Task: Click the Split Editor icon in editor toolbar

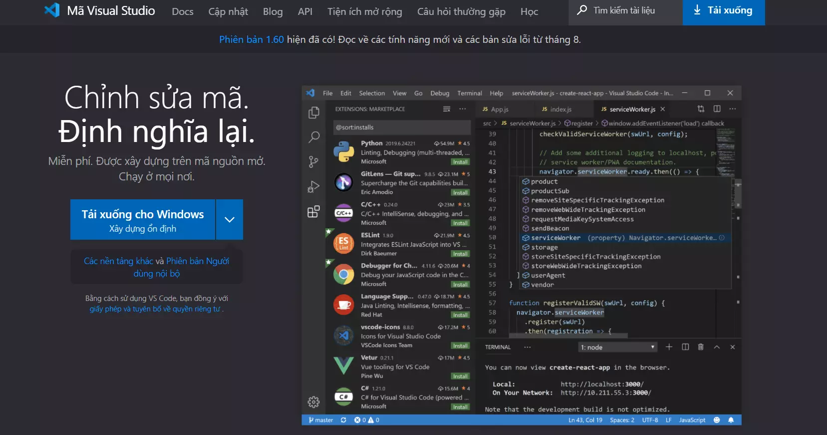Action: [x=717, y=109]
